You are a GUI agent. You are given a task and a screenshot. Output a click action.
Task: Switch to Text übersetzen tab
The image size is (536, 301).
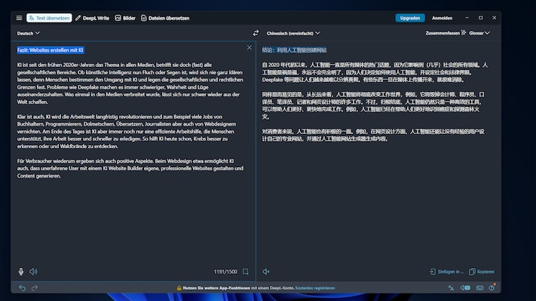(x=49, y=18)
